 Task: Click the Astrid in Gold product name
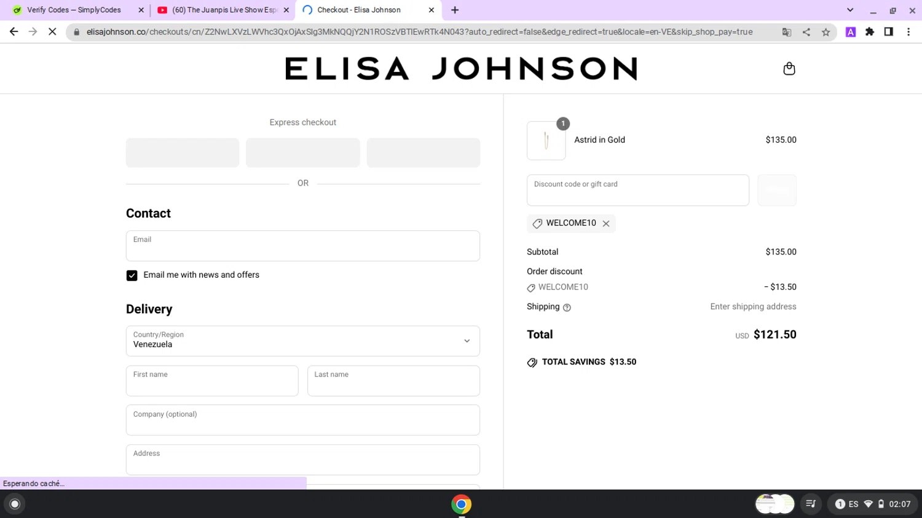(x=599, y=140)
